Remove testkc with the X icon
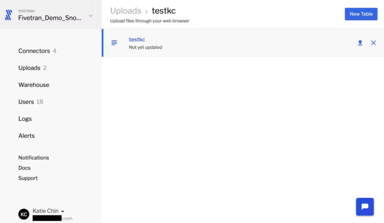384x223 pixels. (373, 43)
